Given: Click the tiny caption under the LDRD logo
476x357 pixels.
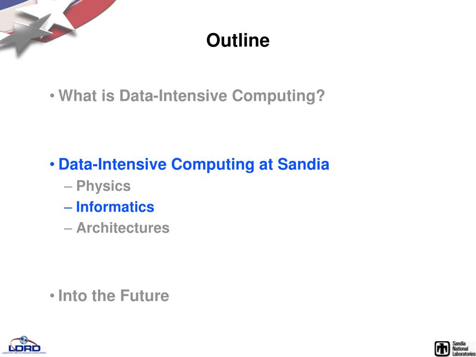Looking at the screenshot, I should (x=24, y=353).
